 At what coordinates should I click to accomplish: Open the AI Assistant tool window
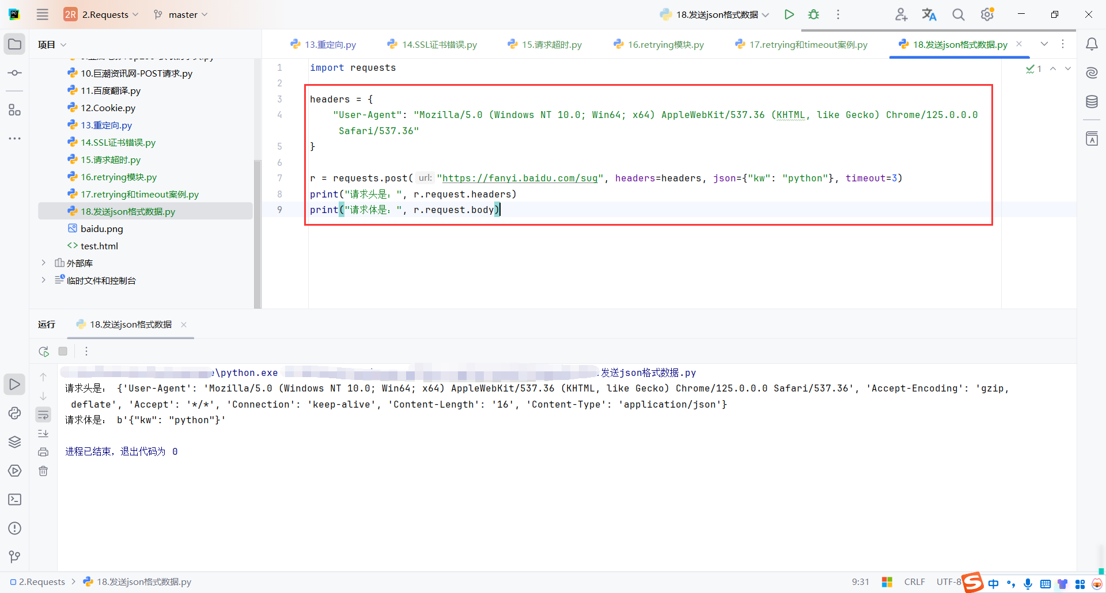tap(1092, 73)
